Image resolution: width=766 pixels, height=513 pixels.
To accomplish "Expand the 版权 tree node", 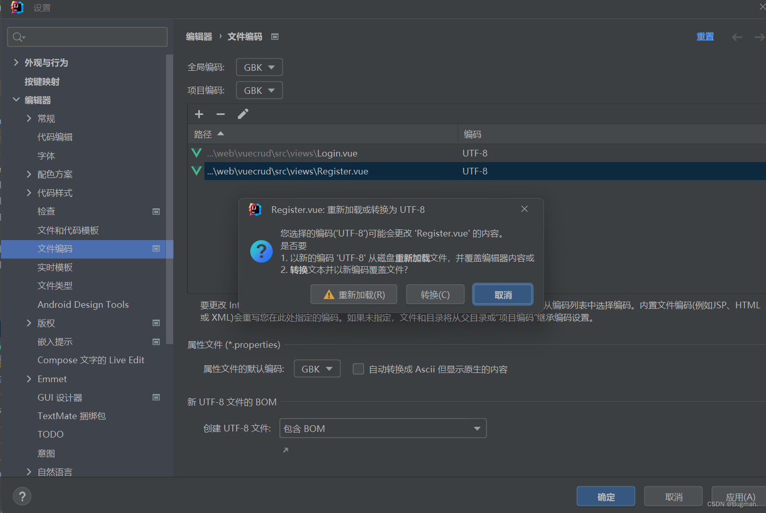I will pyautogui.click(x=29, y=323).
